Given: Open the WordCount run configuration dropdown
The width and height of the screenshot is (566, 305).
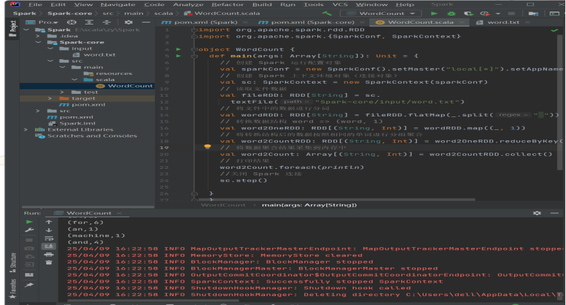Looking at the screenshot, I should [382, 14].
